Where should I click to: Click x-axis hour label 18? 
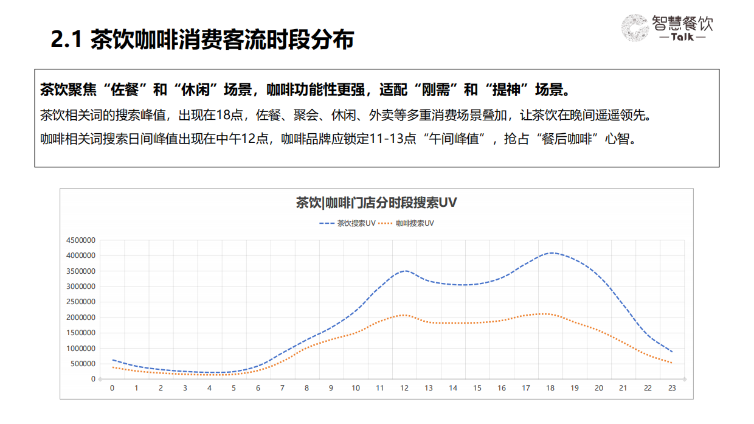(550, 388)
